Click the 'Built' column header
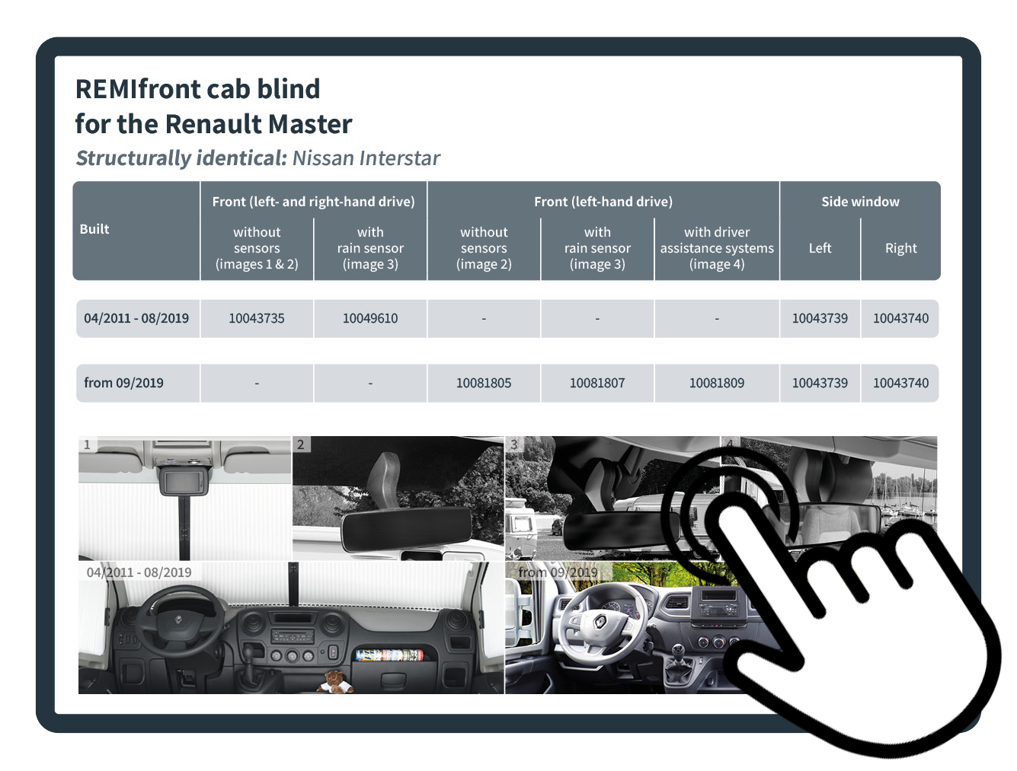The image size is (1017, 771). tap(94, 229)
